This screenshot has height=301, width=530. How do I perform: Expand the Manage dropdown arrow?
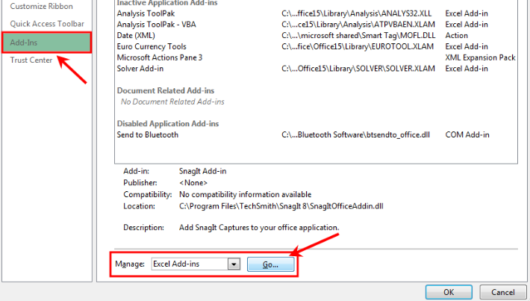pos(234,264)
